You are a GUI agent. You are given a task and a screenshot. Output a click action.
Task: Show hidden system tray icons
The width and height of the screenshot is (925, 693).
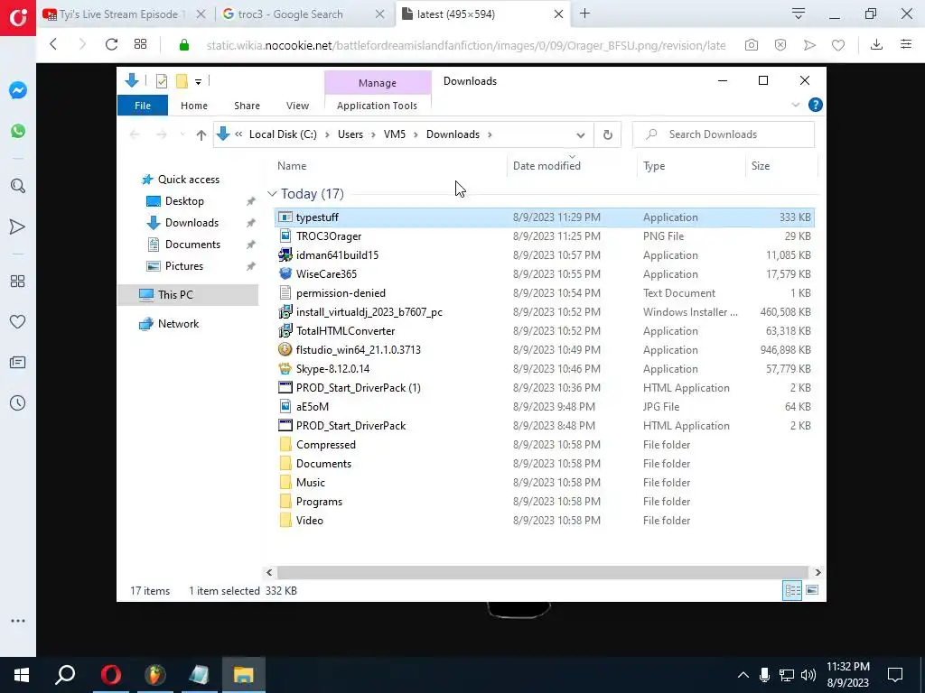tap(743, 675)
